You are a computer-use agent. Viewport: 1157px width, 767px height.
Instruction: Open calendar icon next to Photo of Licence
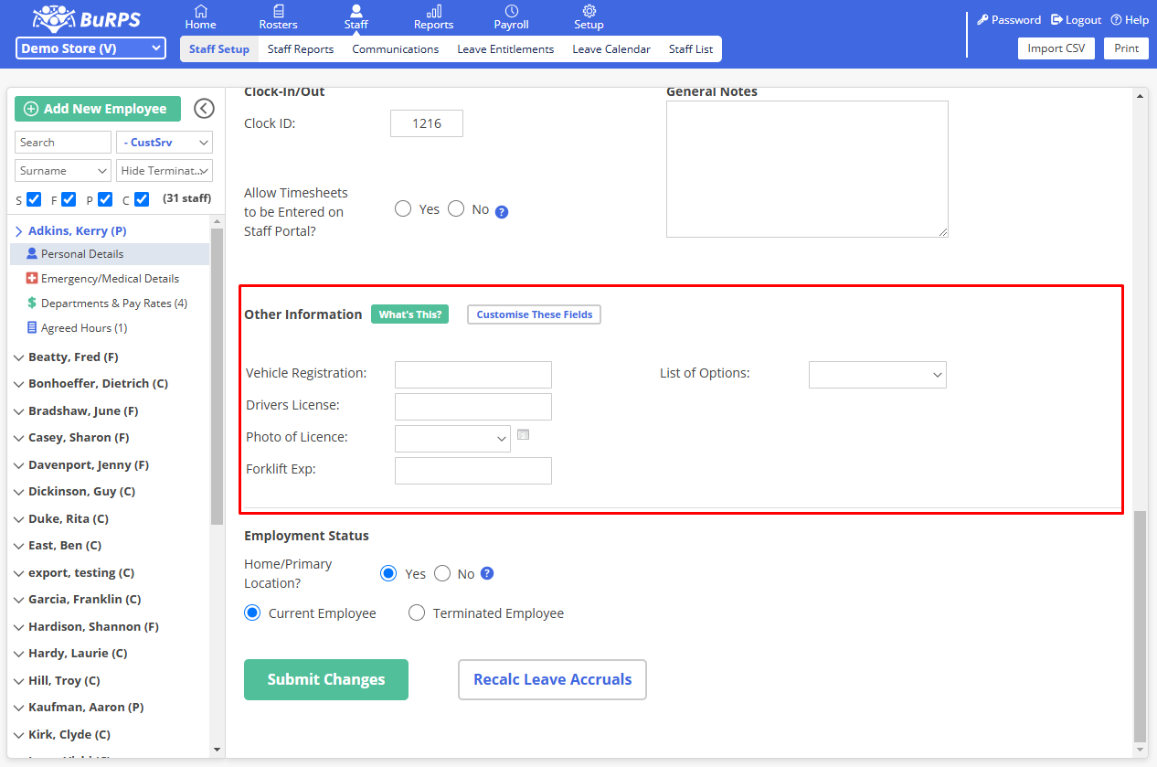pos(523,435)
